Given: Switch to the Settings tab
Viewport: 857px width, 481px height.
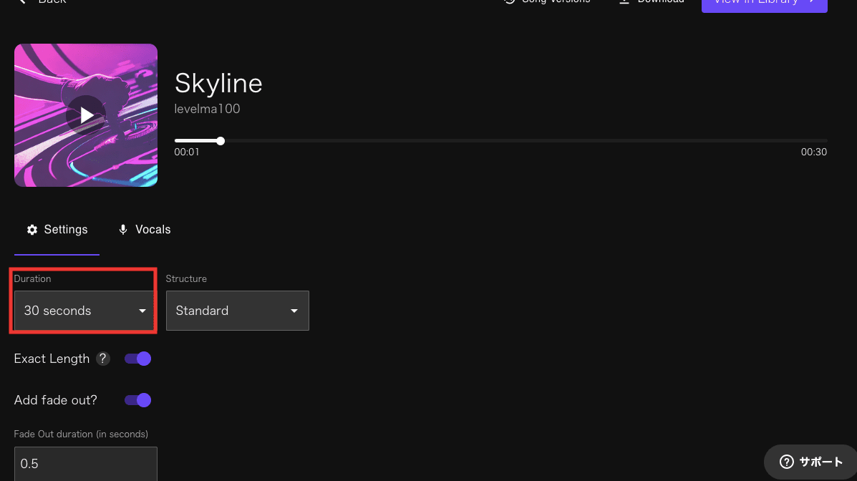Looking at the screenshot, I should tap(57, 230).
